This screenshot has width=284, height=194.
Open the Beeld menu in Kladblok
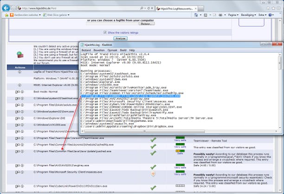123,50
